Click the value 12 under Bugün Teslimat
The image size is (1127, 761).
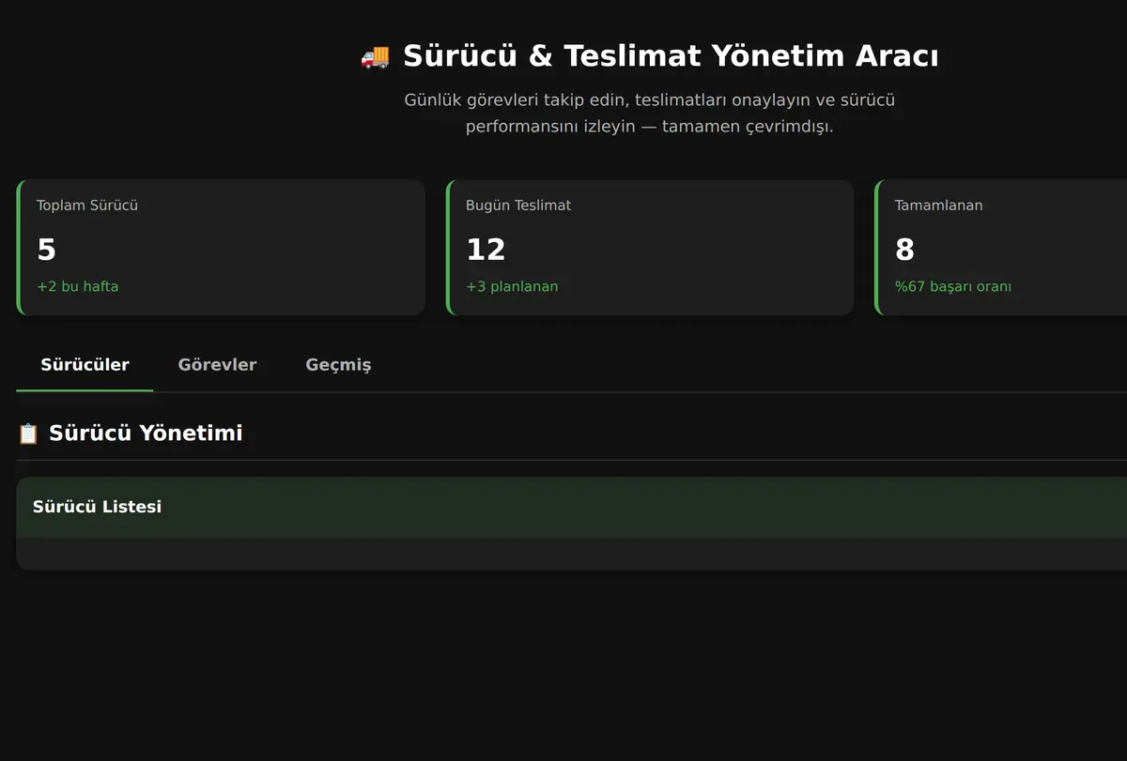click(x=486, y=250)
